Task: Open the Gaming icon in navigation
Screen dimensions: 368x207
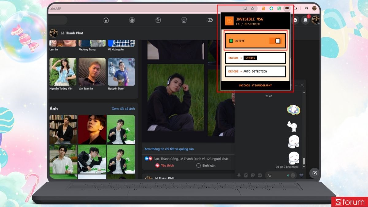Action: pyautogui.click(x=210, y=20)
